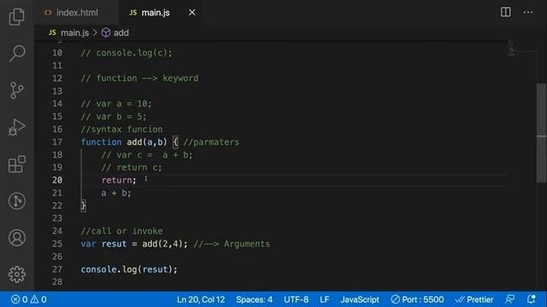Open notifications bell
This screenshot has height=307, width=547.
(x=532, y=299)
